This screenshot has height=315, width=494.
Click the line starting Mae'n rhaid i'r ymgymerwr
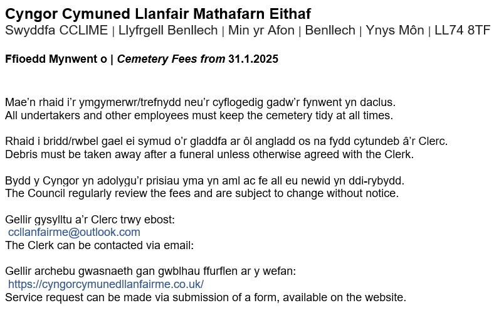pos(200,102)
